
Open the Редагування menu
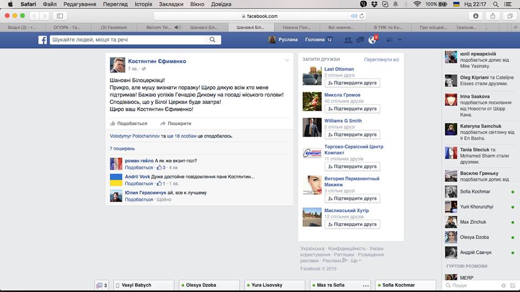point(80,4)
